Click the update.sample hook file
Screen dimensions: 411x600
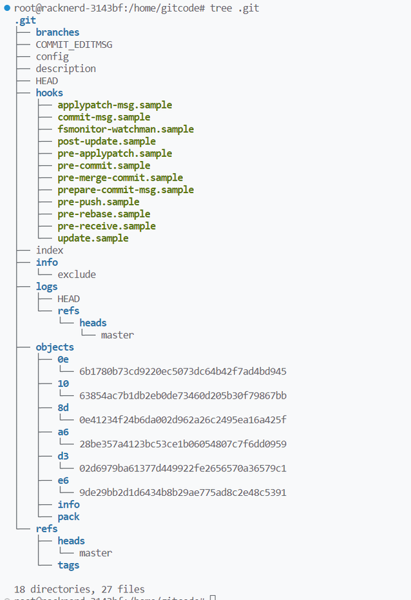[93, 238]
